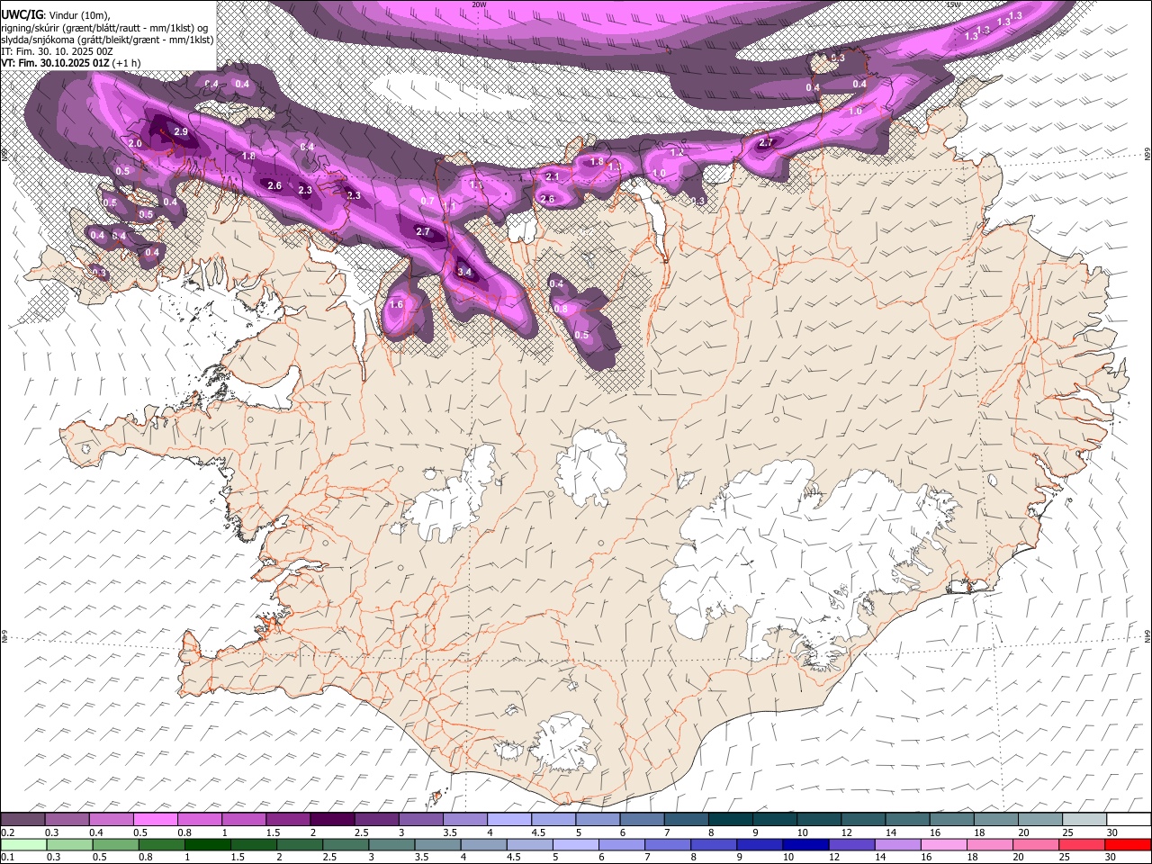Click the 0.2 swatch in upper snow legend
Image resolution: width=1152 pixels, height=864 pixels.
pos(22,820)
